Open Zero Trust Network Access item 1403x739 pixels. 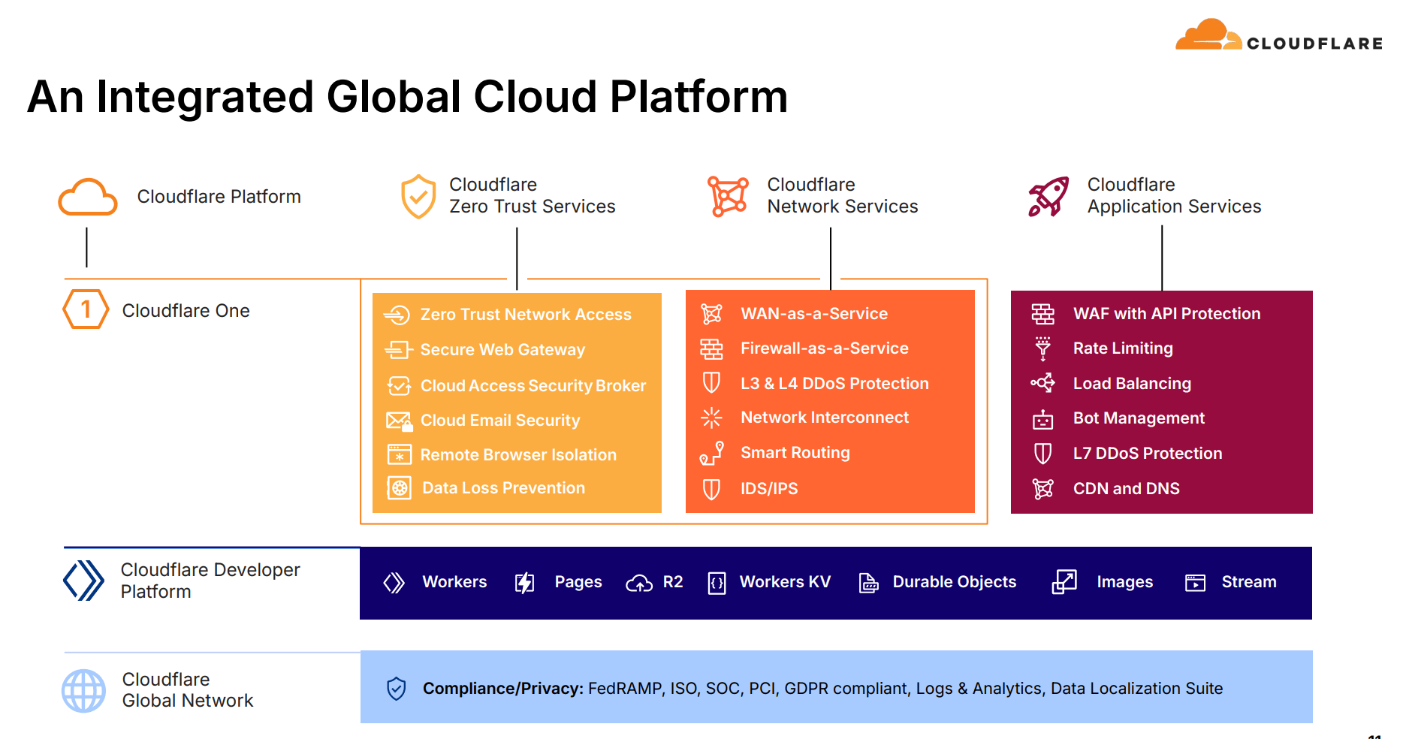(525, 315)
